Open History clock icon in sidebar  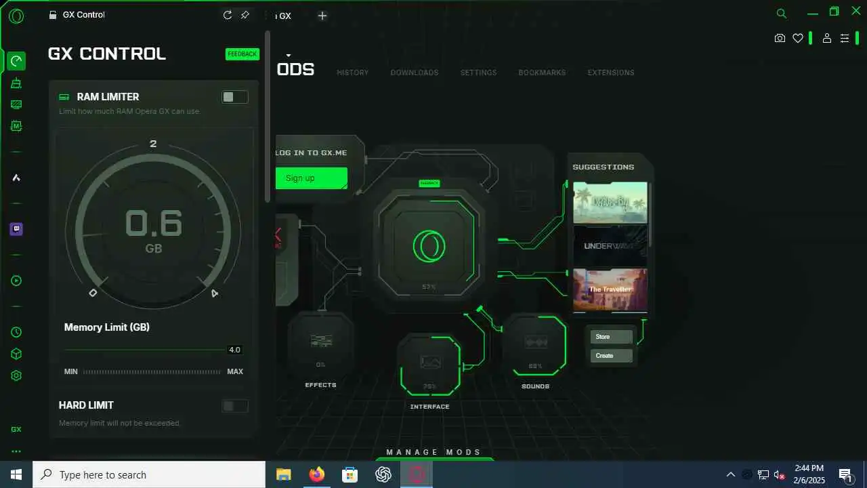[x=16, y=332]
